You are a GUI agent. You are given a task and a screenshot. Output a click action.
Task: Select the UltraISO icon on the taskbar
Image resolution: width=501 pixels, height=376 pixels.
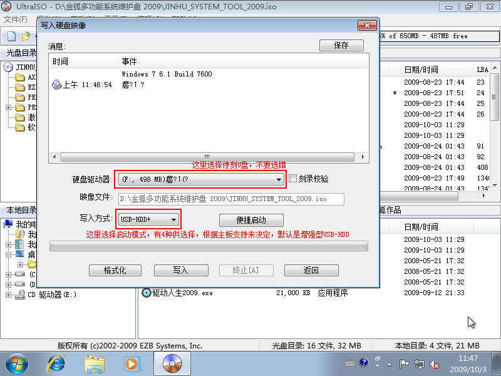[x=171, y=363]
